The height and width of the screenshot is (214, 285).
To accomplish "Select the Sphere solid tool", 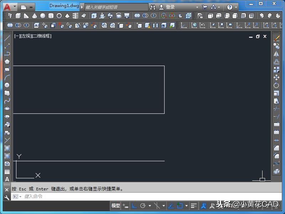I will tap(42, 16).
